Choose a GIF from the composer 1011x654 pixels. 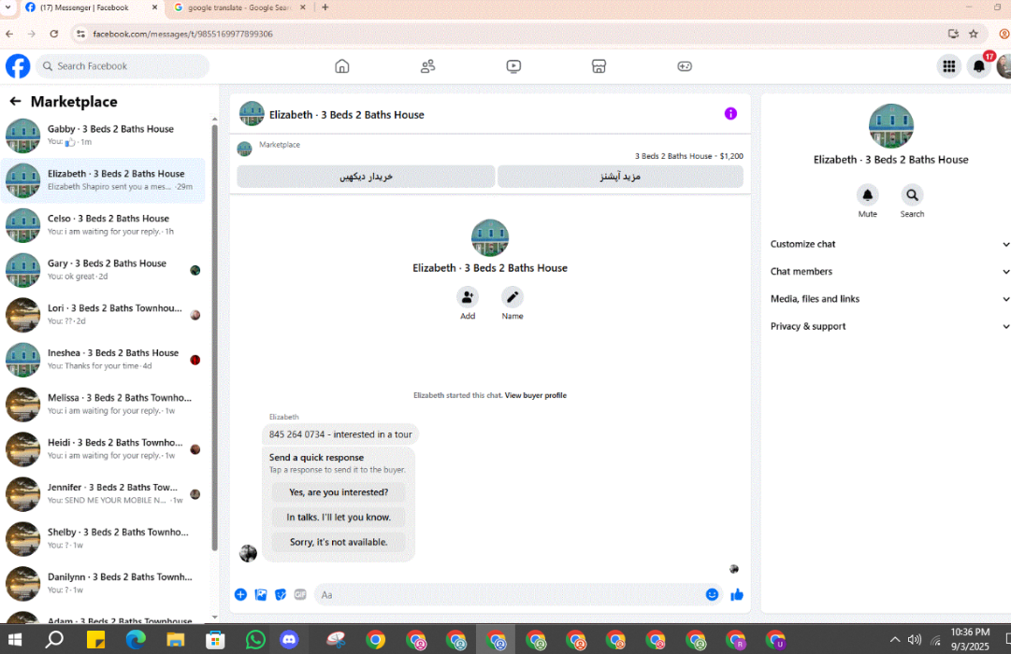(x=300, y=595)
